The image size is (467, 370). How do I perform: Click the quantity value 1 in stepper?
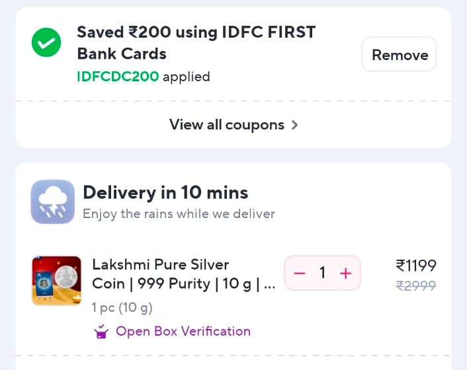(x=322, y=273)
